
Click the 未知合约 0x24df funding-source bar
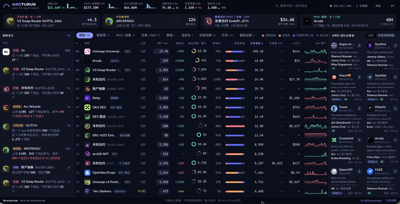(235, 126)
